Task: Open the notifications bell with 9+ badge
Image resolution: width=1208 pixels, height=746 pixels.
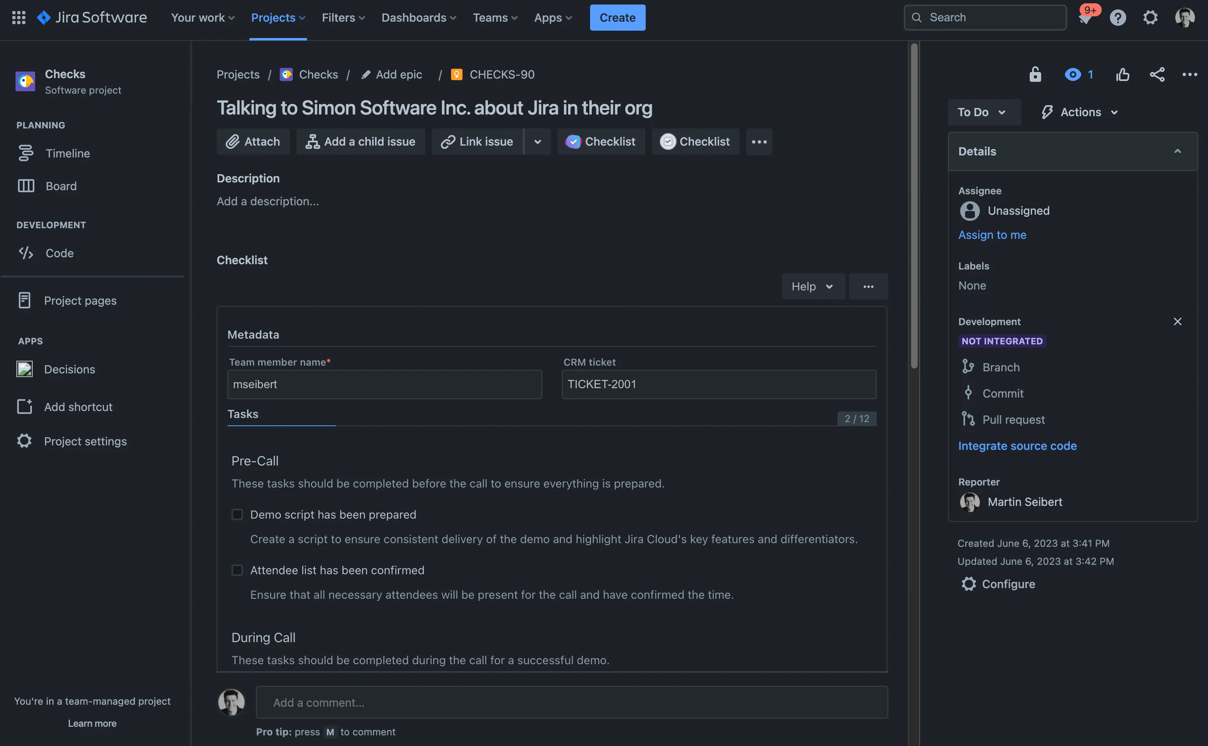Action: [x=1085, y=18]
